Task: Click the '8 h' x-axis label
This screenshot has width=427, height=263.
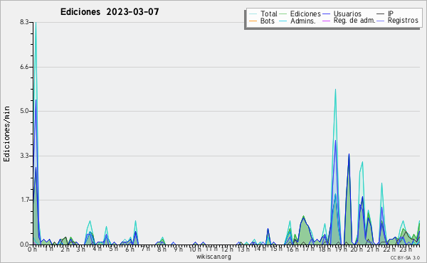Action: (162, 249)
